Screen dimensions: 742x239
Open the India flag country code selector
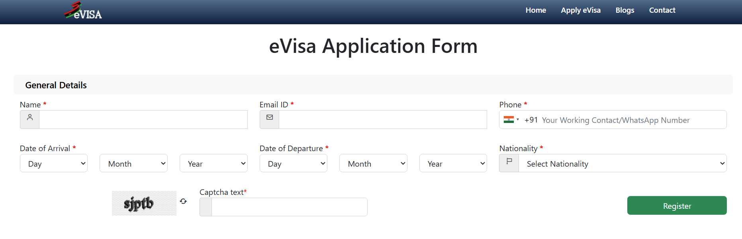[511, 120]
